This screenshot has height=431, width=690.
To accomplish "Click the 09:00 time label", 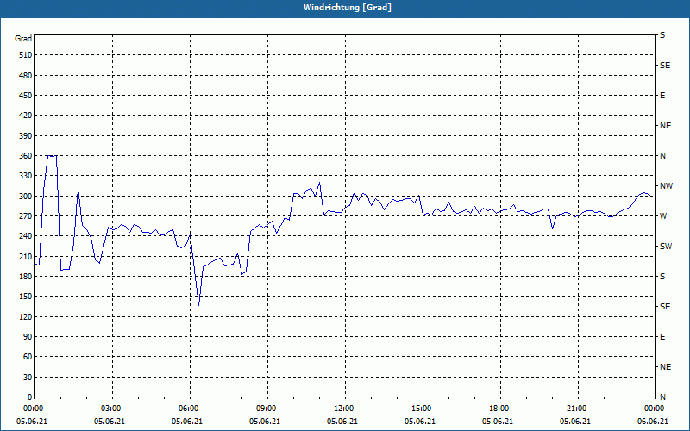I will click(x=266, y=409).
